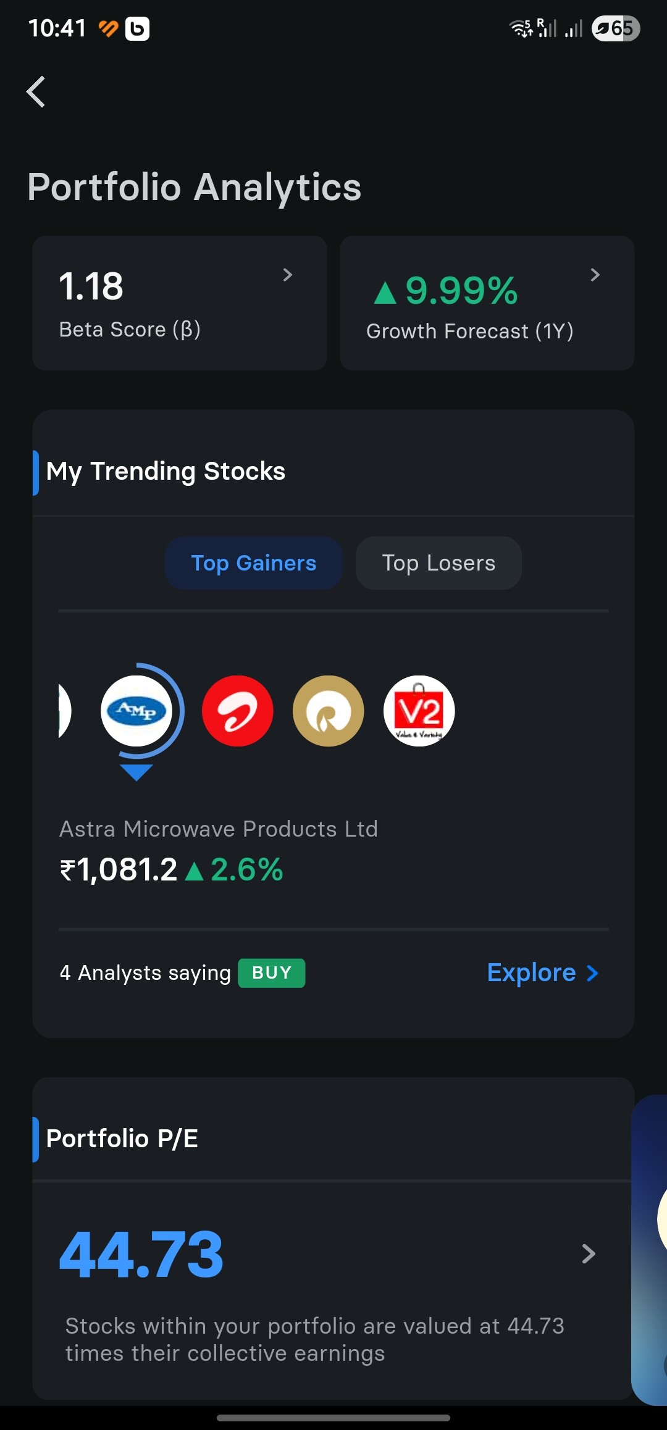The width and height of the screenshot is (667, 1430).
Task: Tap Astra Microwave Products Ltd name
Action: tap(218, 829)
